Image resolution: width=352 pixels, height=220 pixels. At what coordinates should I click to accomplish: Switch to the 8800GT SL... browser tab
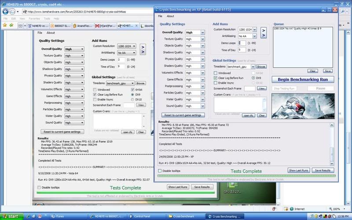(61, 26)
